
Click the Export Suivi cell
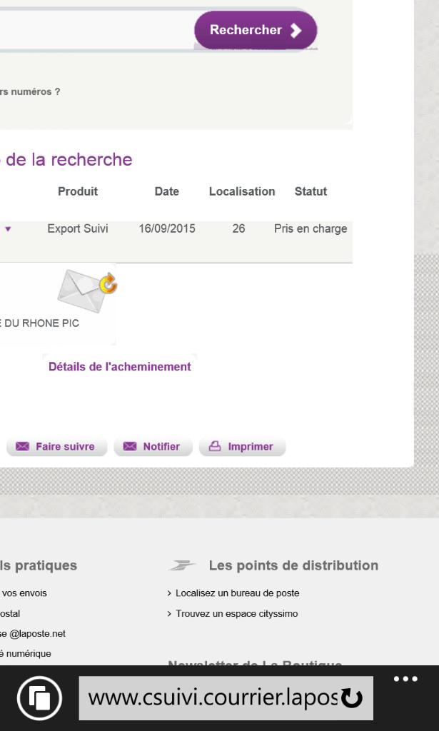click(x=78, y=229)
